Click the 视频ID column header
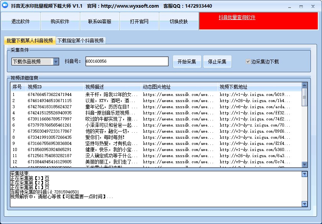 tap(55, 87)
